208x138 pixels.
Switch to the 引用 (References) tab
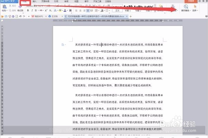56,1
